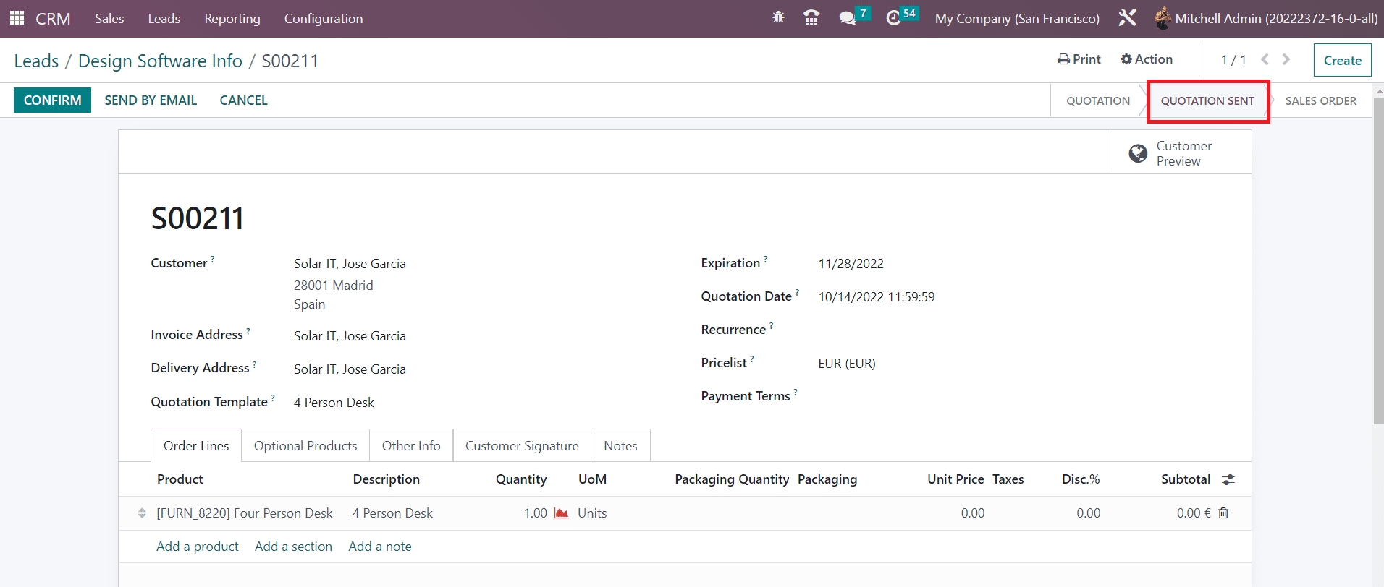Click the wrench and screwdriver tools icon
Screen dimensions: 1384x587
point(1127,18)
